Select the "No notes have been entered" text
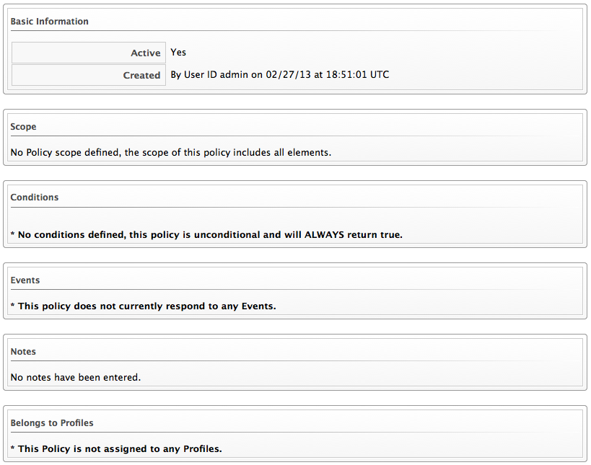The height and width of the screenshot is (465, 591). 76,377
